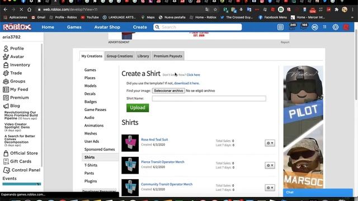
Task: Switch to the Library tab
Action: tap(143, 56)
